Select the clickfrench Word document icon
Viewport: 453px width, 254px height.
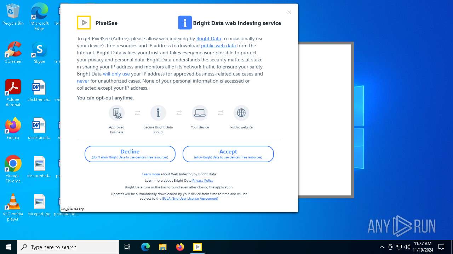click(x=39, y=91)
